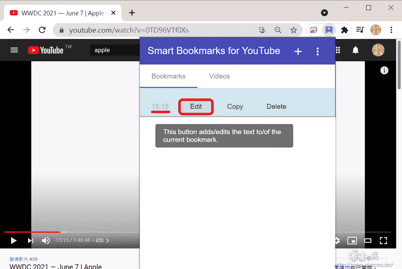Open the video player settings gear
This screenshot has height=269, width=402.
337,241
